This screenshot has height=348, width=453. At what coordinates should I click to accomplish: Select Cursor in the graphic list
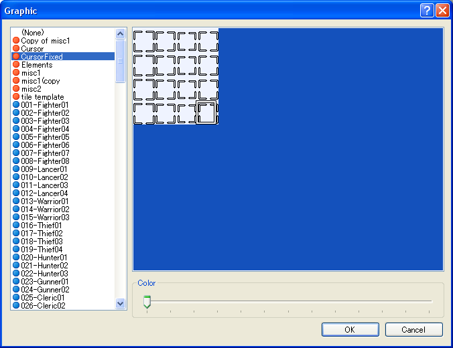click(x=32, y=49)
